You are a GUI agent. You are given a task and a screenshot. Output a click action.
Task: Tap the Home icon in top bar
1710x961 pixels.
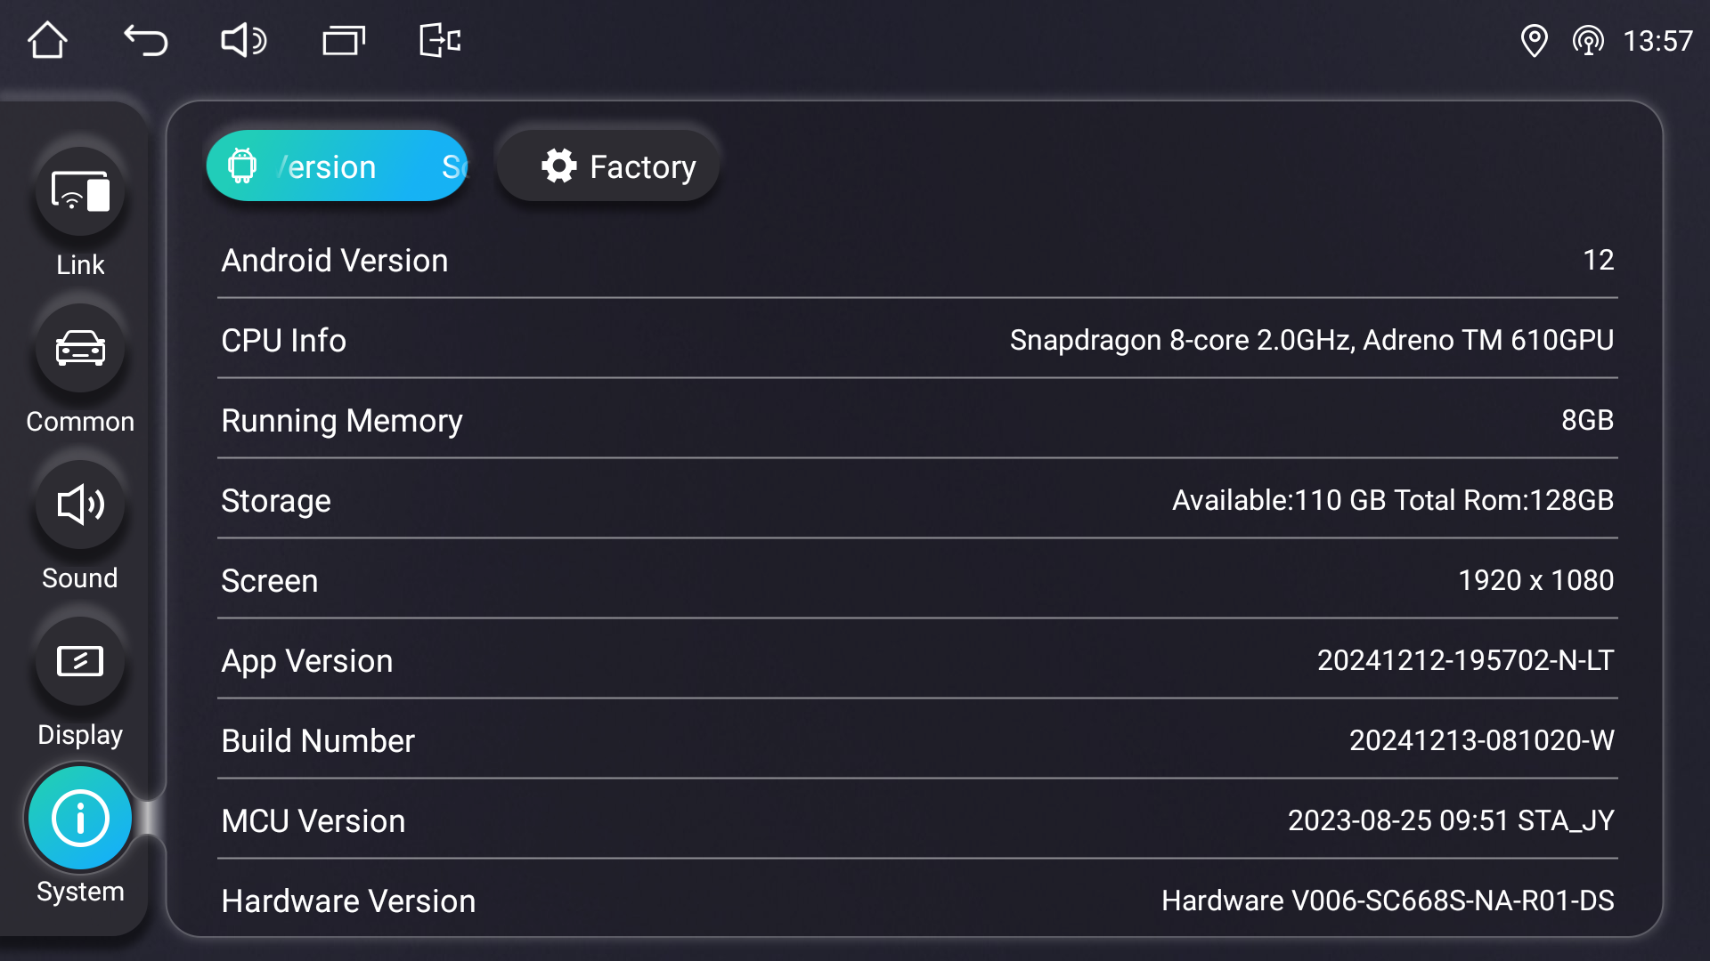click(47, 40)
